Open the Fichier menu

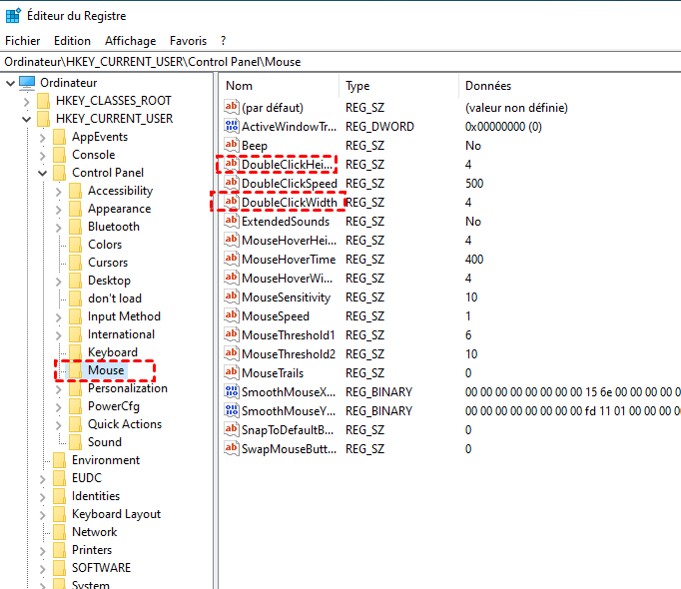click(x=23, y=41)
